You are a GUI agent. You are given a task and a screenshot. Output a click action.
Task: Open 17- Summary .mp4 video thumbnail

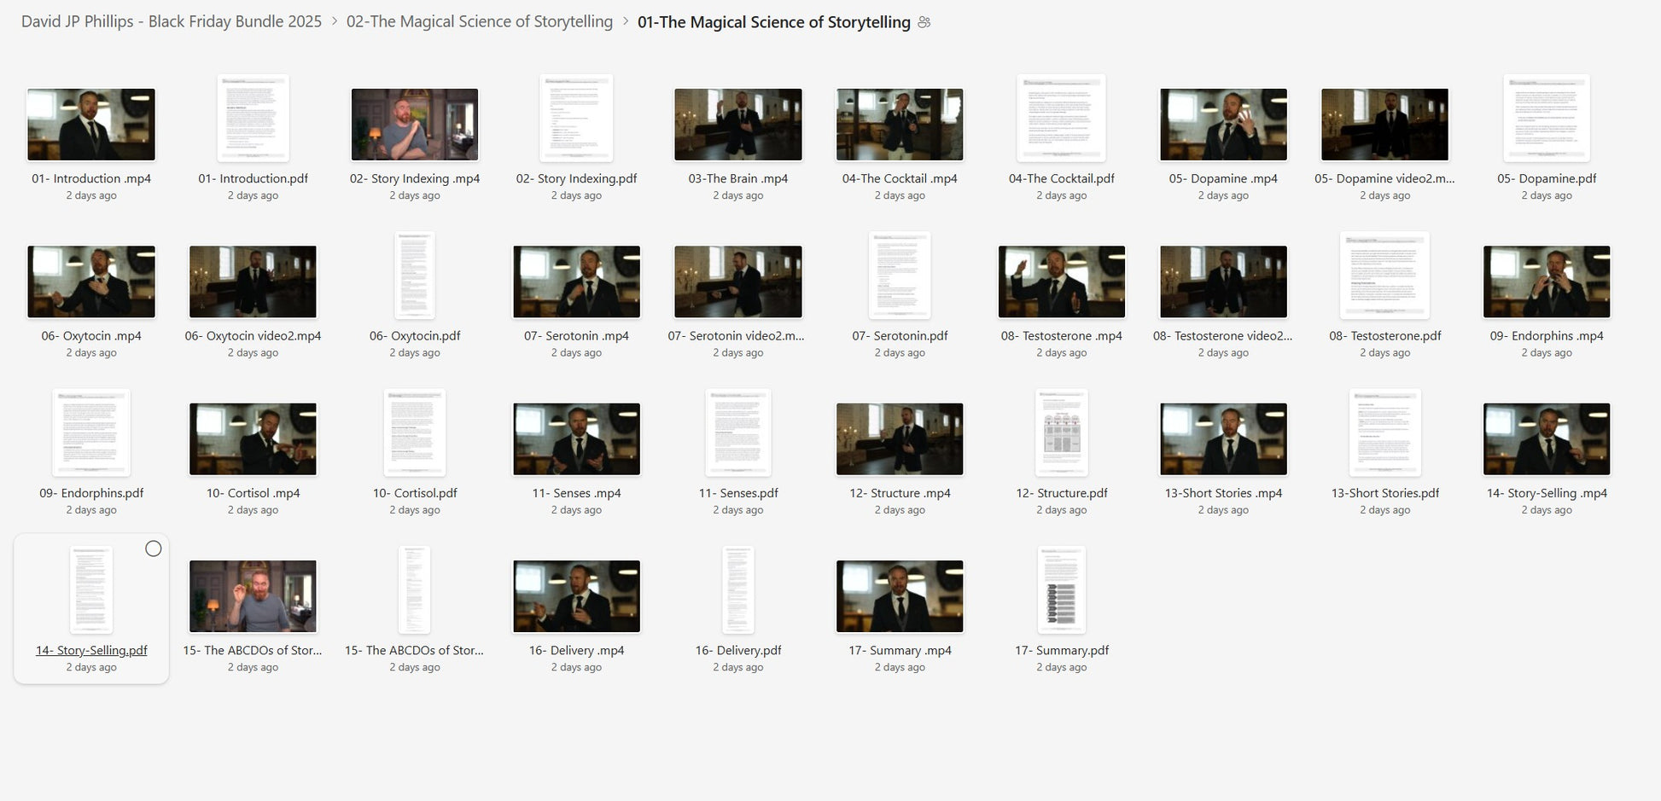(900, 596)
